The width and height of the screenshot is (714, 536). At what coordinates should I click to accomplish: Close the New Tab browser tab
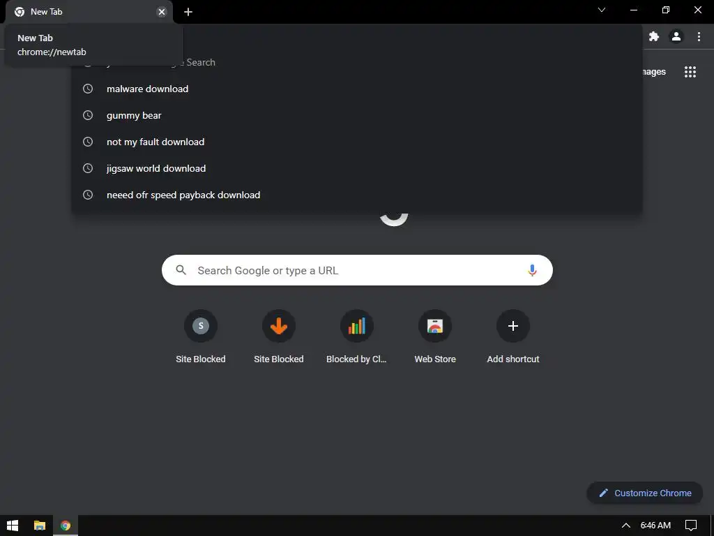[x=162, y=12]
